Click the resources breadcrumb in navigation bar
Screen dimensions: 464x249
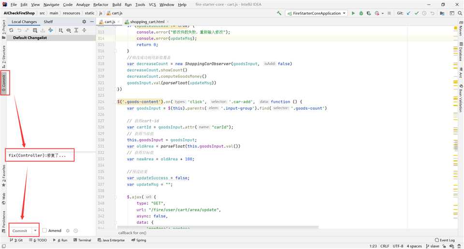pyautogui.click(x=72, y=13)
